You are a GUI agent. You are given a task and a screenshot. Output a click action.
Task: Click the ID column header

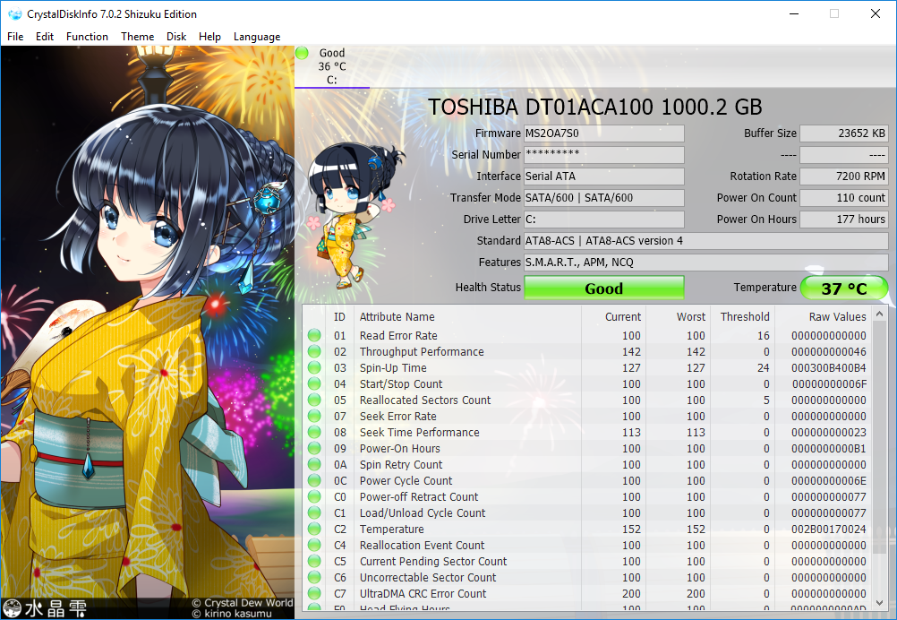(x=340, y=316)
